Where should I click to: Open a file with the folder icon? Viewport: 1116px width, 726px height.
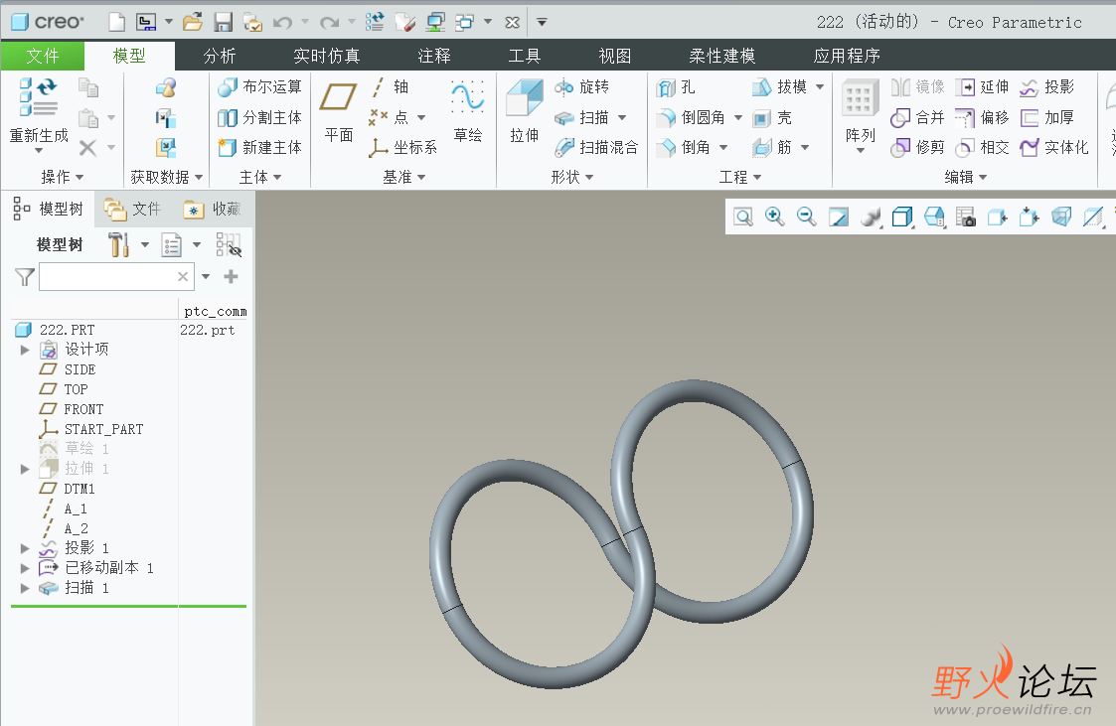(x=192, y=22)
